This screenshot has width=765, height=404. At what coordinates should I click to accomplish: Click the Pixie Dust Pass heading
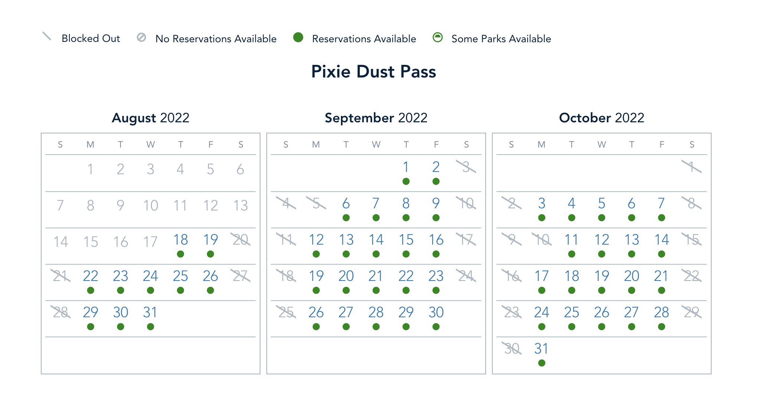tap(374, 72)
